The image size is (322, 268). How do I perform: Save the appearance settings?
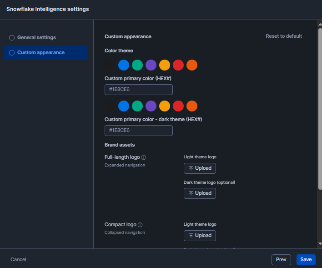point(306,260)
